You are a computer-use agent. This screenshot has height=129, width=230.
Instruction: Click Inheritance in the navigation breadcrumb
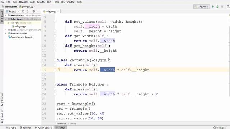coord(10,6)
